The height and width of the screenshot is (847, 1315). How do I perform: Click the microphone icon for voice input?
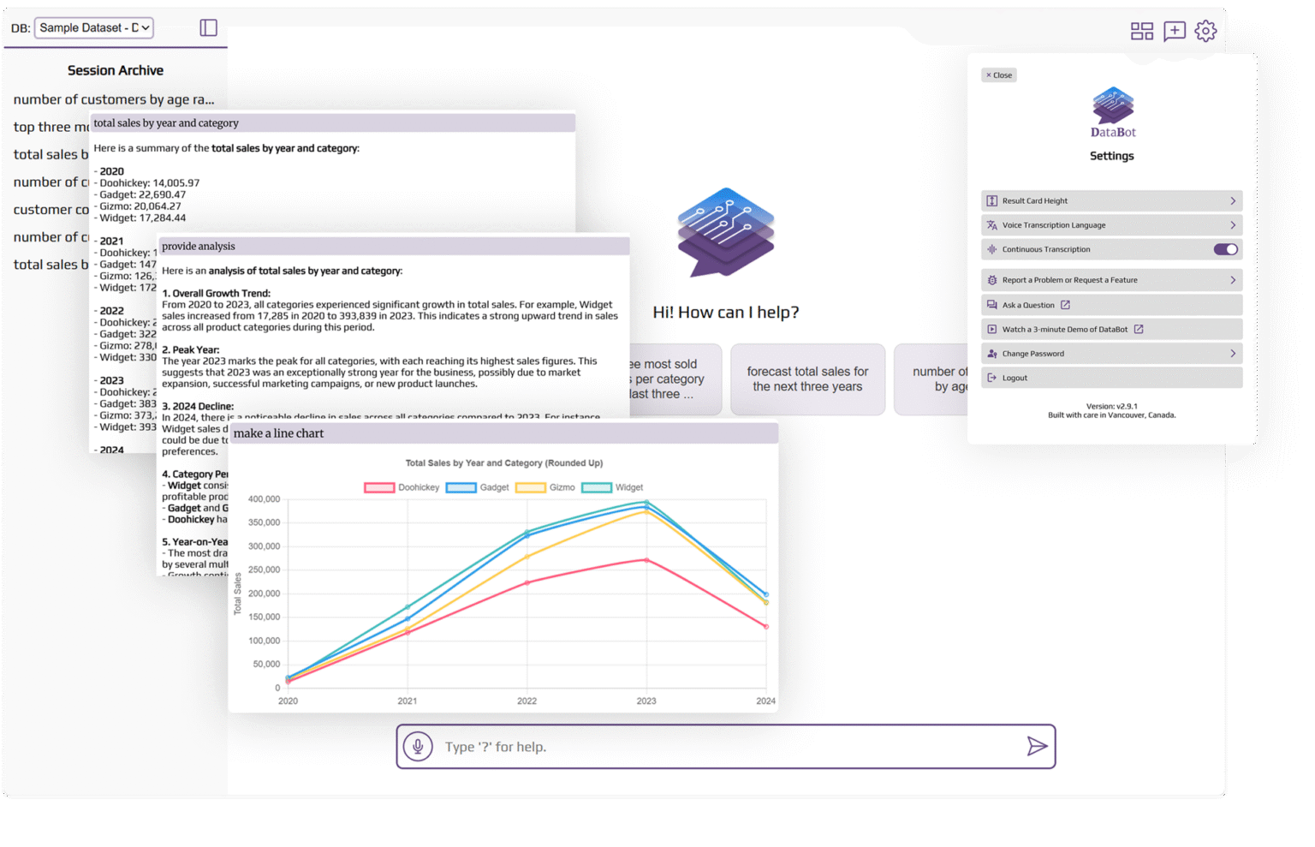pos(419,746)
